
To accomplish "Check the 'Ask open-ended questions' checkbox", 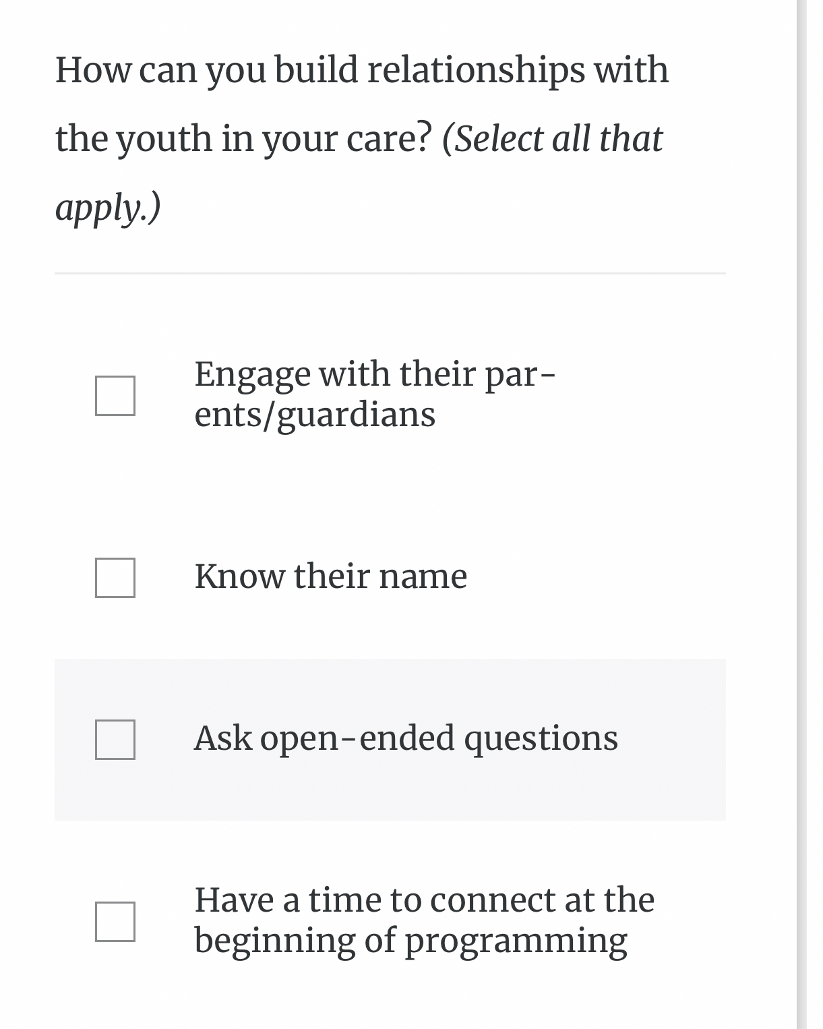I will point(115,739).
